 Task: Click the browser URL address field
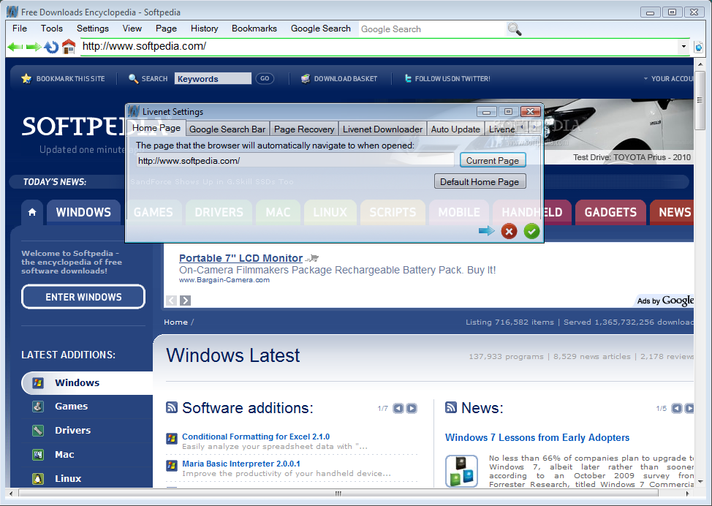coord(379,46)
